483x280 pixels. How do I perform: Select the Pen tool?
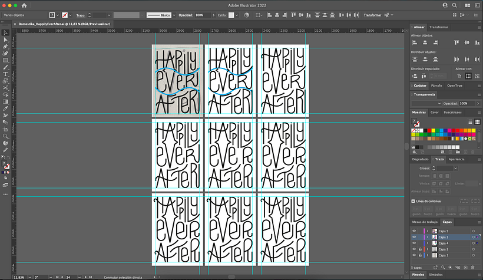tap(5, 47)
